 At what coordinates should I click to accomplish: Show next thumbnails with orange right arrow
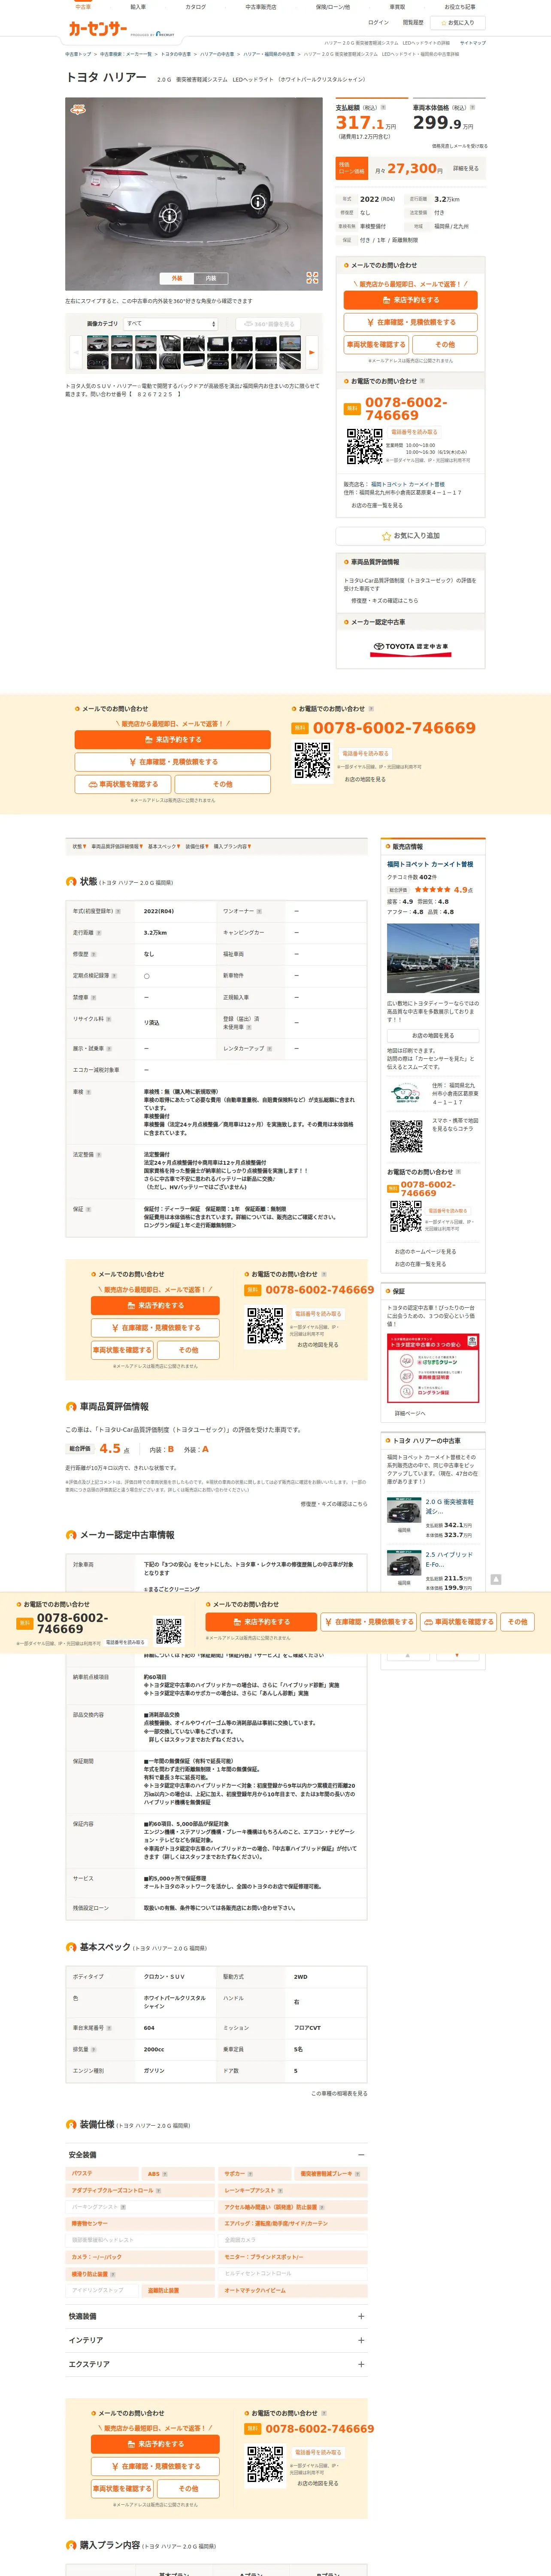312,352
